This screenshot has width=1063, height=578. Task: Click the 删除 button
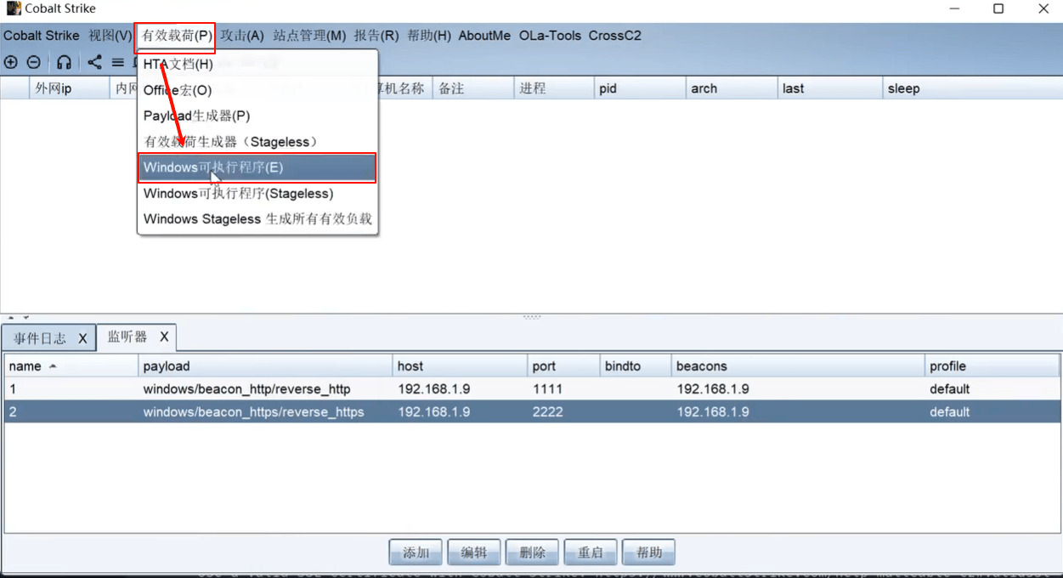tap(532, 552)
